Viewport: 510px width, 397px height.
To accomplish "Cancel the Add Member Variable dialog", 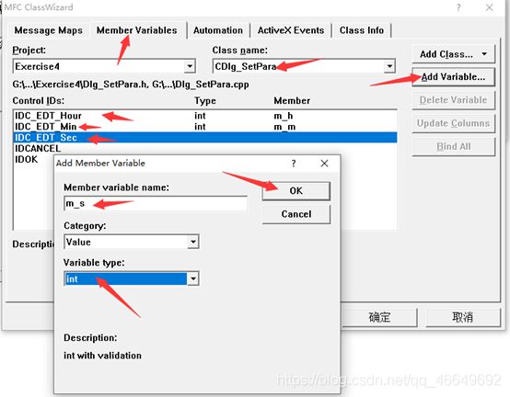I will pyautogui.click(x=296, y=214).
